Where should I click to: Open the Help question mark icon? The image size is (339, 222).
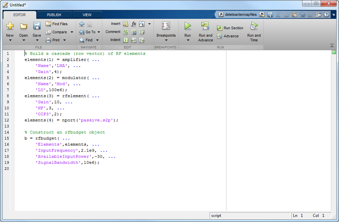[x=327, y=14]
